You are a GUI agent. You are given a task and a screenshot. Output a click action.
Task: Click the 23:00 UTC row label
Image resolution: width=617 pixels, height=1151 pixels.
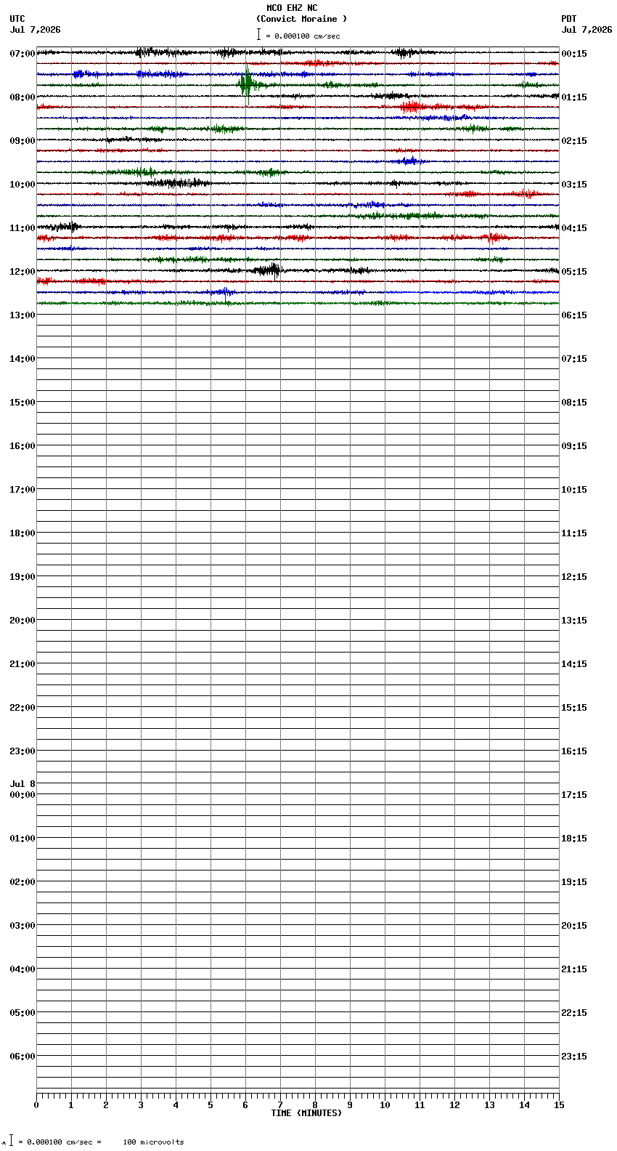click(x=23, y=751)
